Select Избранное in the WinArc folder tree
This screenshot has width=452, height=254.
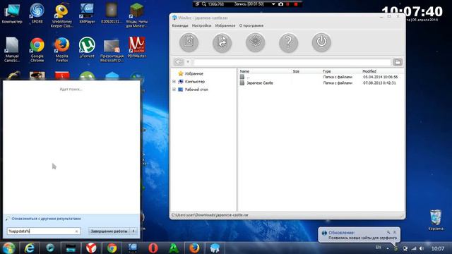click(x=194, y=73)
